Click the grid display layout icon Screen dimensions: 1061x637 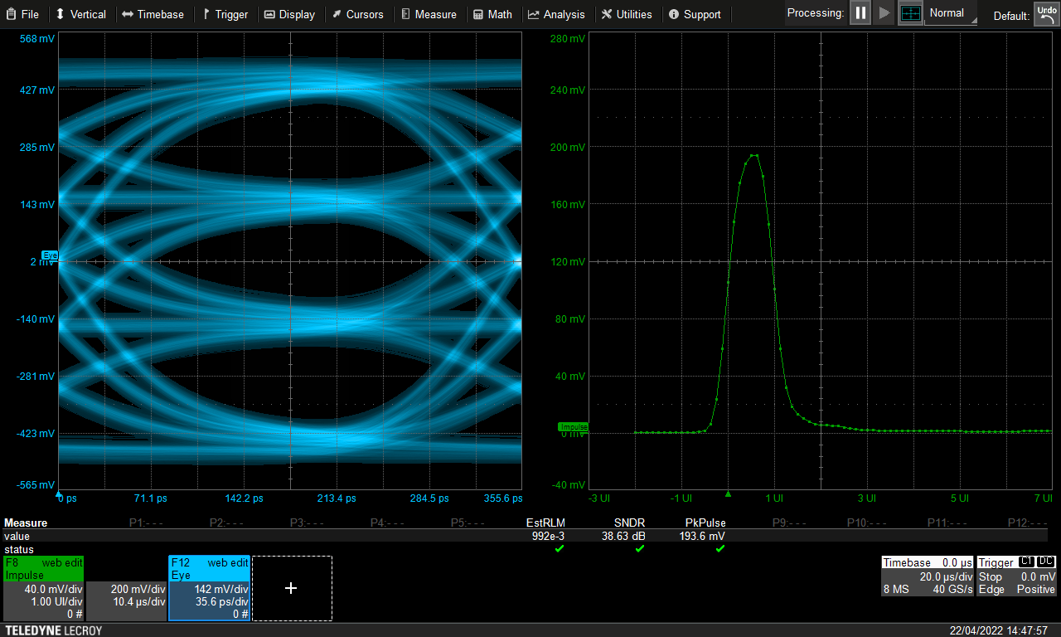pyautogui.click(x=910, y=13)
